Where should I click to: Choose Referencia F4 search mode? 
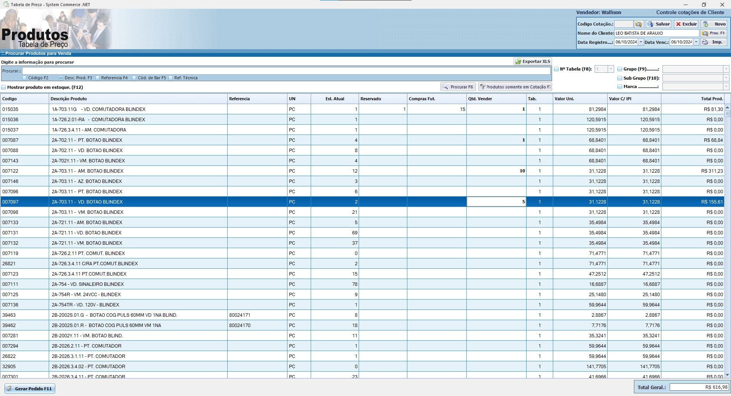98,78
